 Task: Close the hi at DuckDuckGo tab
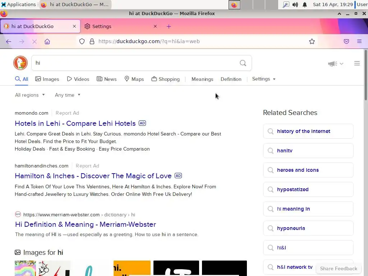tap(74, 26)
